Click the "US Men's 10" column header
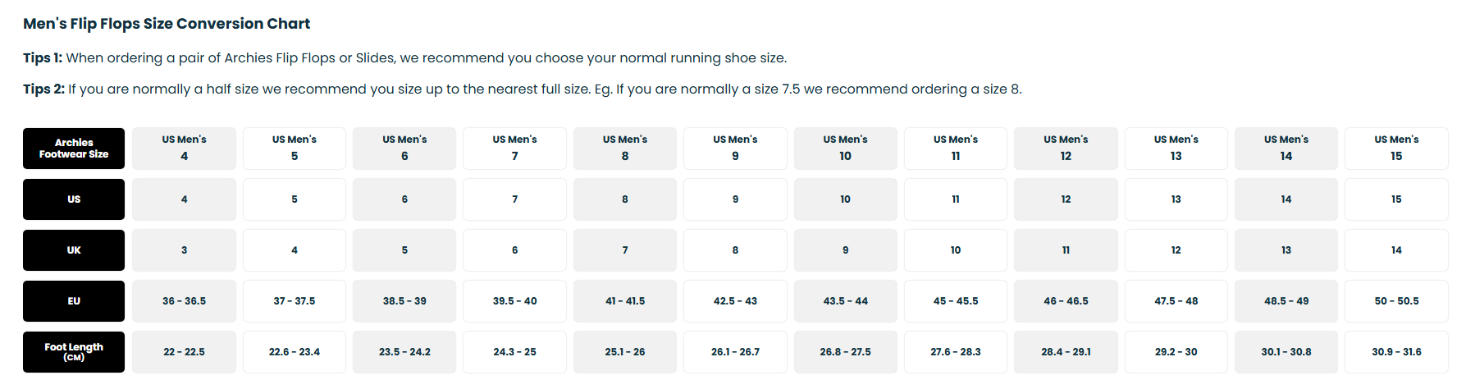 click(x=845, y=149)
